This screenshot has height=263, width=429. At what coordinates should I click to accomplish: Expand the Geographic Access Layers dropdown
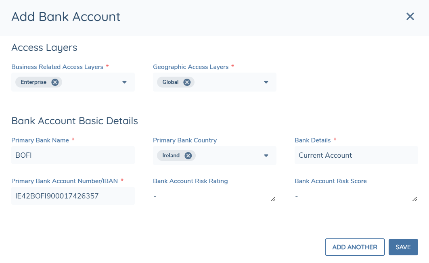266,82
